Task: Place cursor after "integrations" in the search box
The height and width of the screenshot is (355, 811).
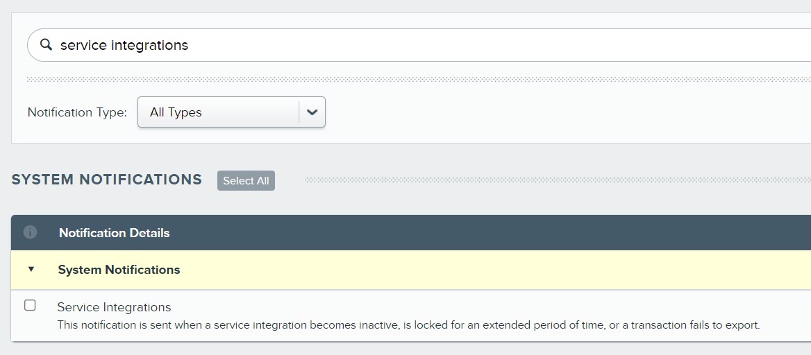Action: click(x=190, y=45)
